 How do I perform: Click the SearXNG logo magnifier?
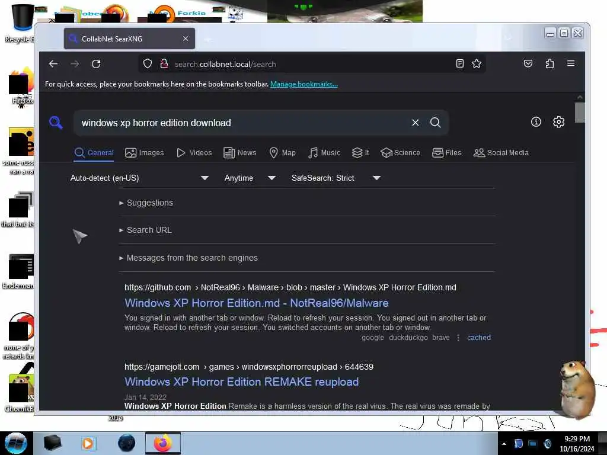pyautogui.click(x=56, y=123)
